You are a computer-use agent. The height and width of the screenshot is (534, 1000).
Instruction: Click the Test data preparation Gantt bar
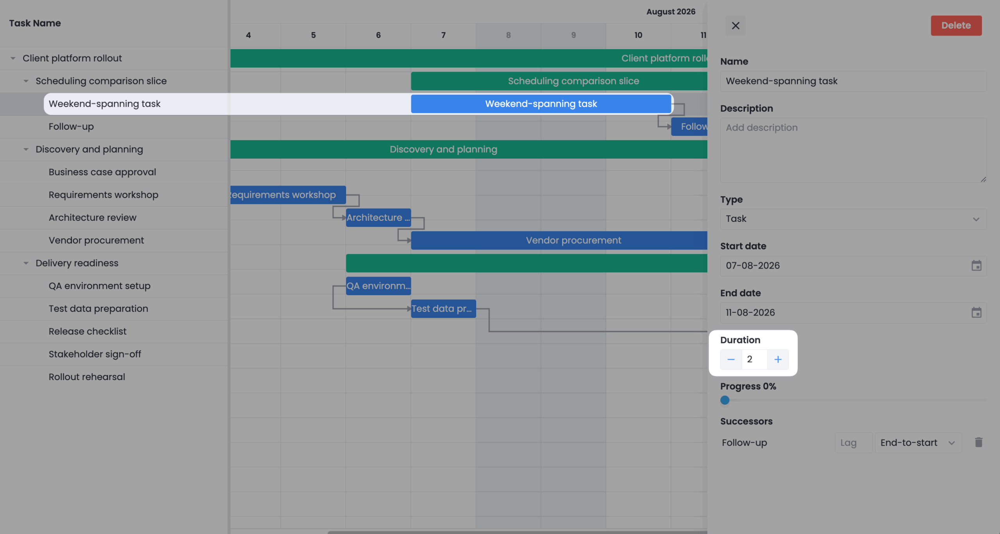tap(443, 309)
